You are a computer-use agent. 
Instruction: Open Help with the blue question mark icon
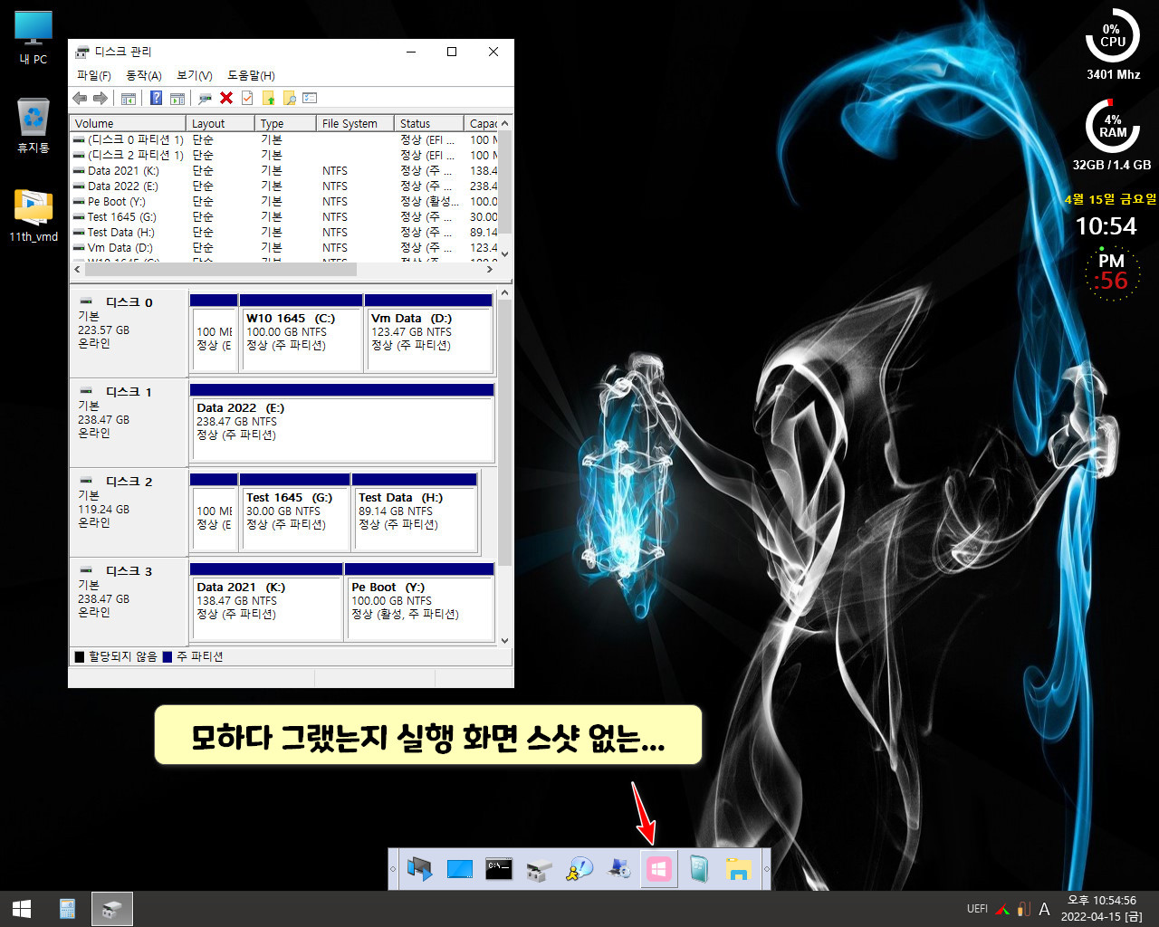(156, 98)
